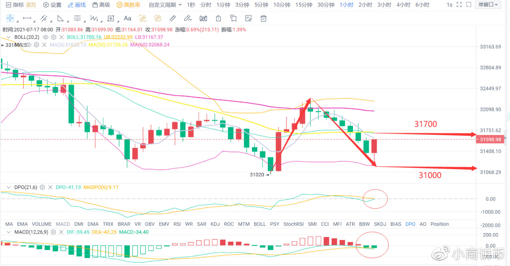Select the EMA indicator

[x=22, y=224]
